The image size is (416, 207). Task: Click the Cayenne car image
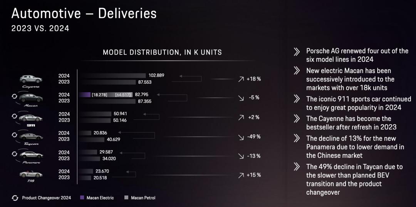pyautogui.click(x=31, y=79)
